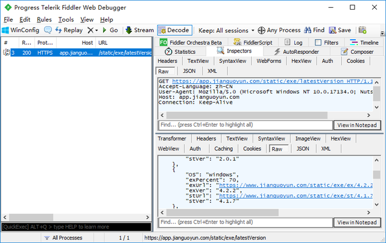Viewport: 386px width, 243px height.
Task: Click the URL column header
Action: pos(124,43)
